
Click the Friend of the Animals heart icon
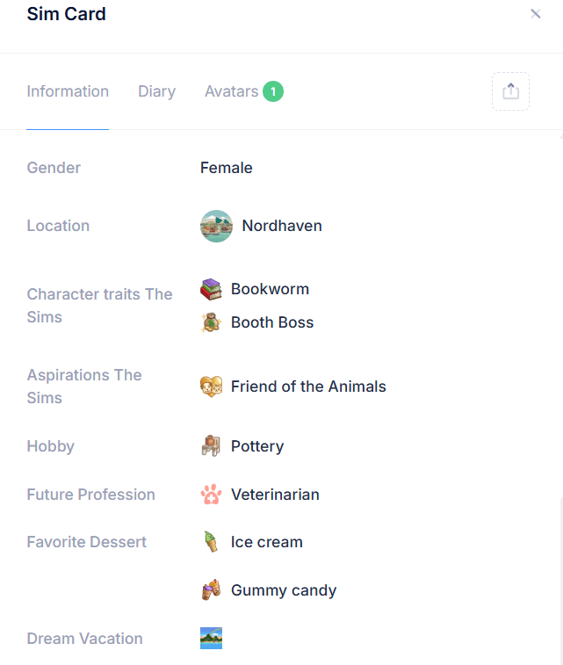point(211,387)
